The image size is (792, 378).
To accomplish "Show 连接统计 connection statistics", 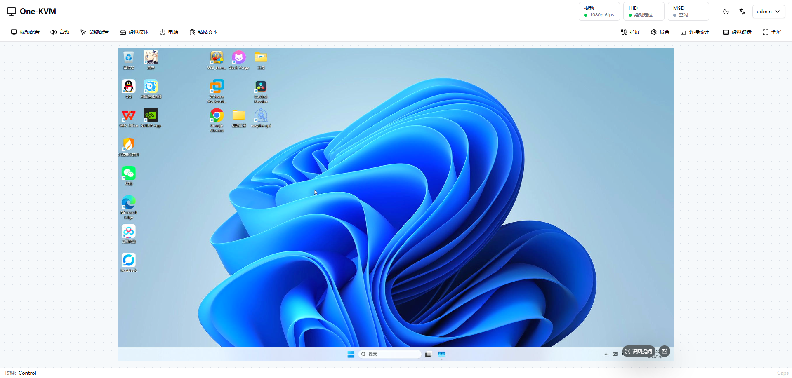I will pyautogui.click(x=695, y=32).
